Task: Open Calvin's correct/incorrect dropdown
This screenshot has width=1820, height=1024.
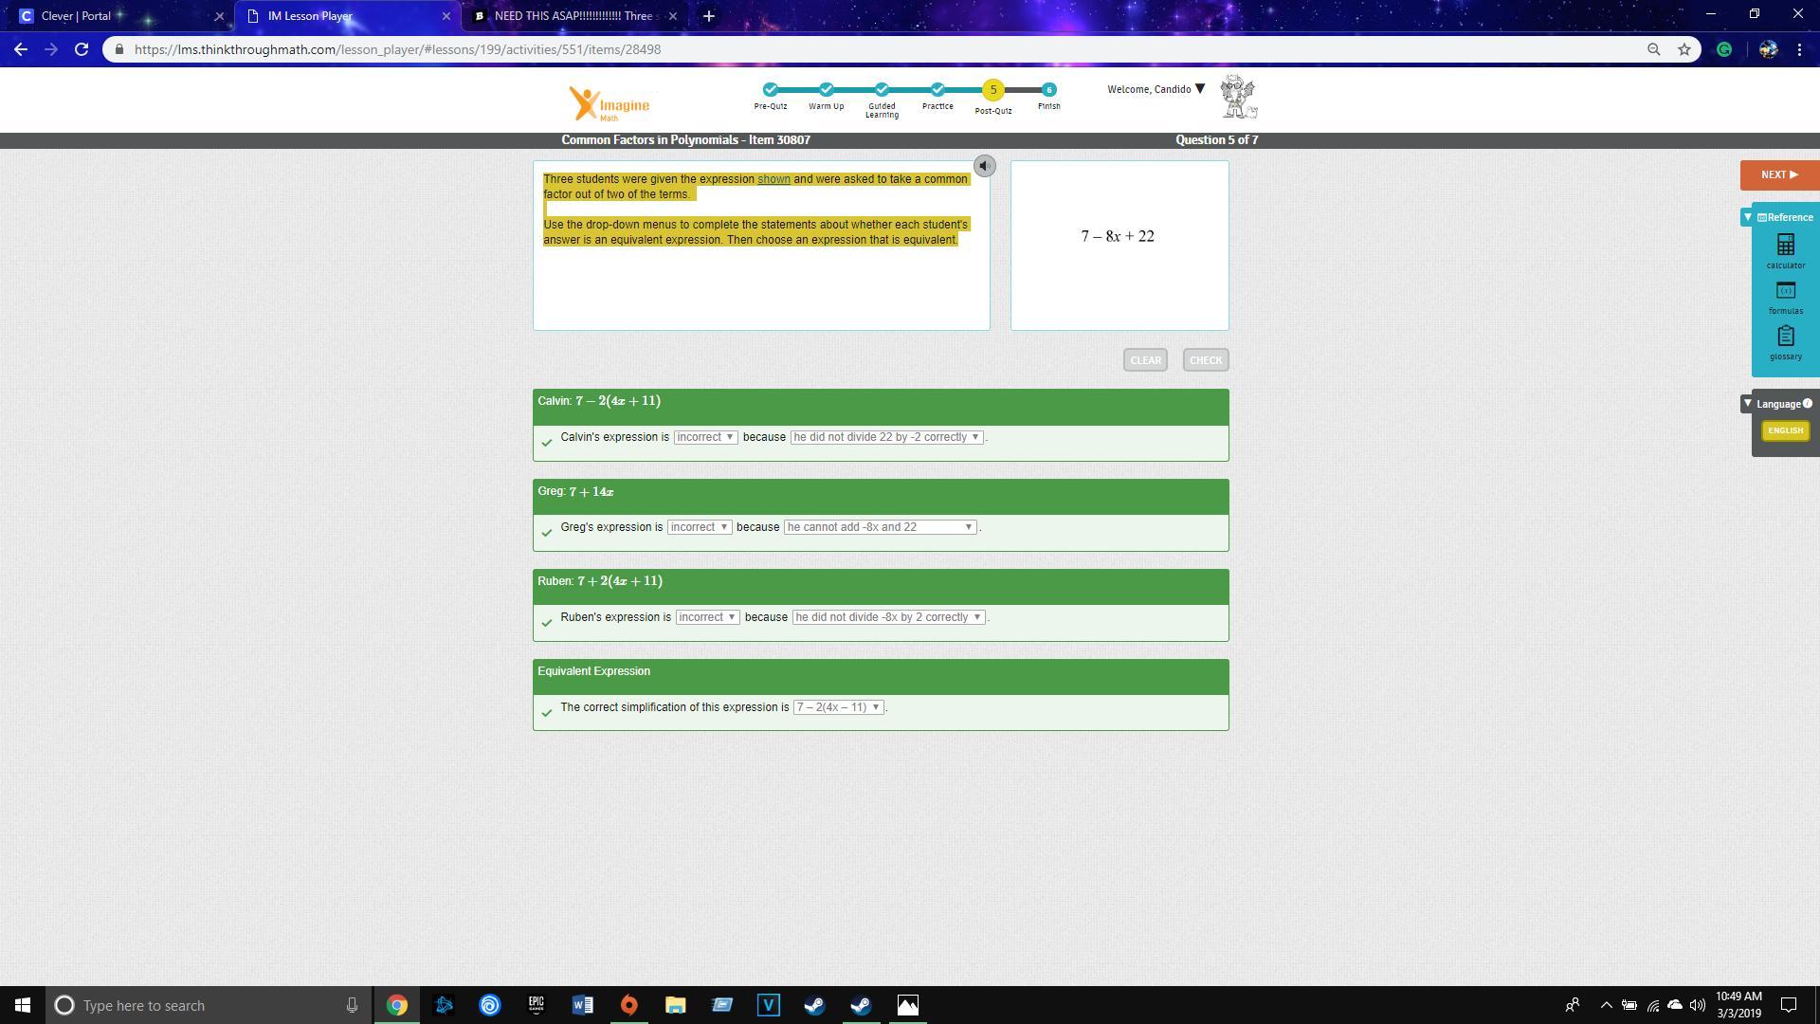Action: [x=705, y=437]
